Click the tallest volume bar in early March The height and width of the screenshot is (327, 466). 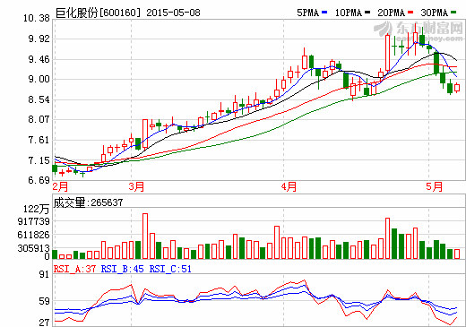145,236
